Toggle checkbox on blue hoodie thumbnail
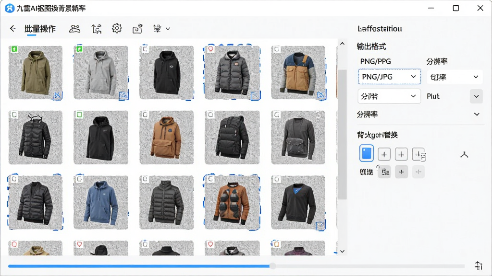 point(79,179)
